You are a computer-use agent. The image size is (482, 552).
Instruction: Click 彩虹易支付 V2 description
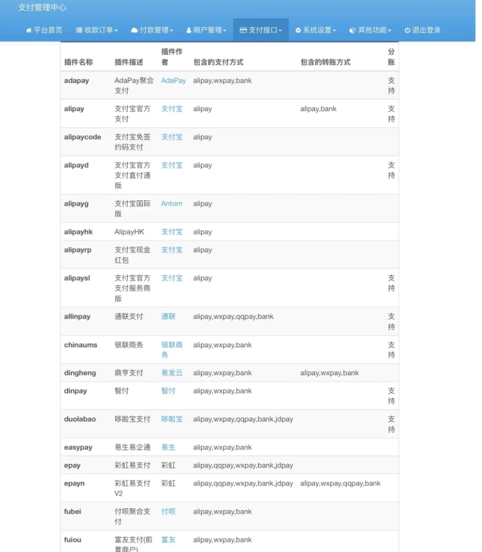pyautogui.click(x=132, y=488)
